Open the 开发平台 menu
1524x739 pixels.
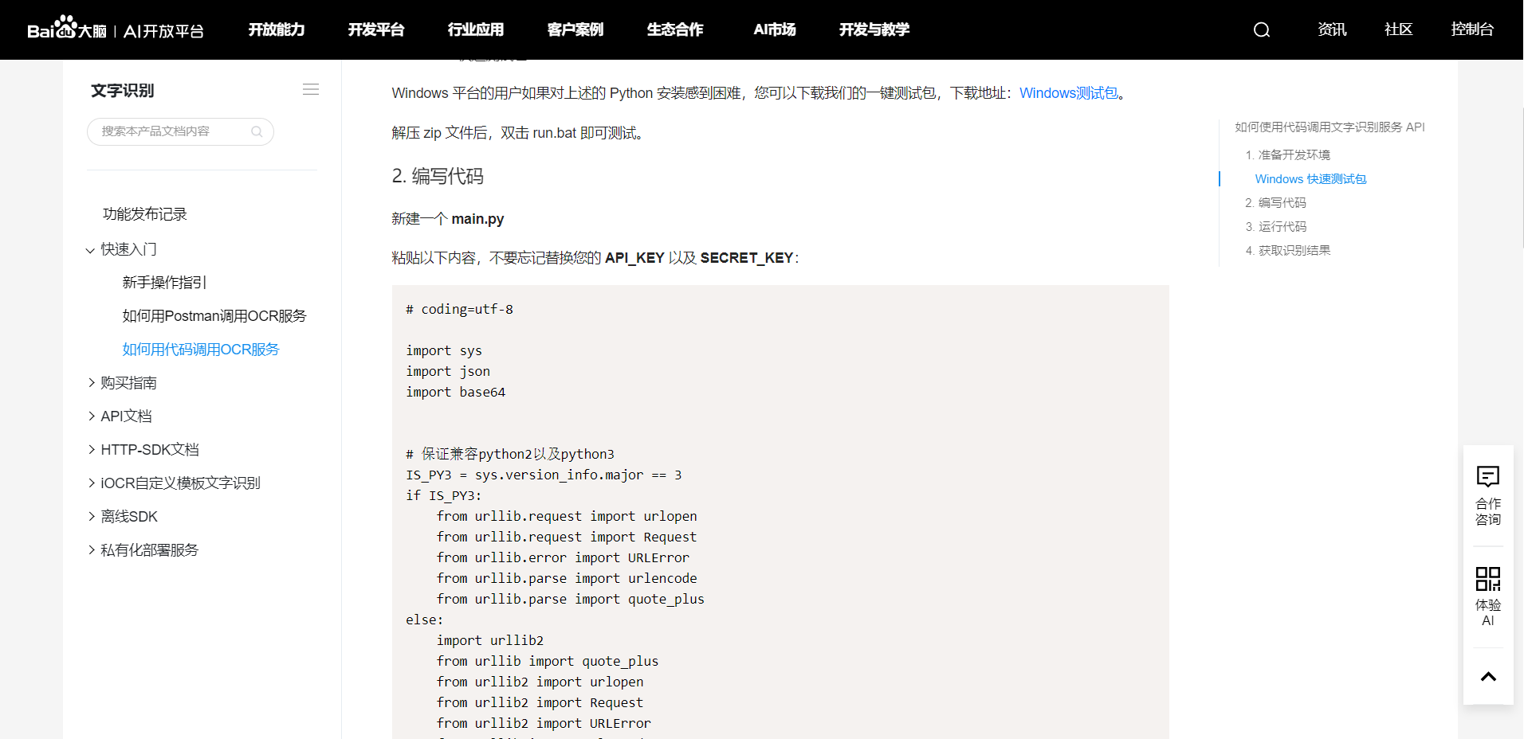coord(376,29)
